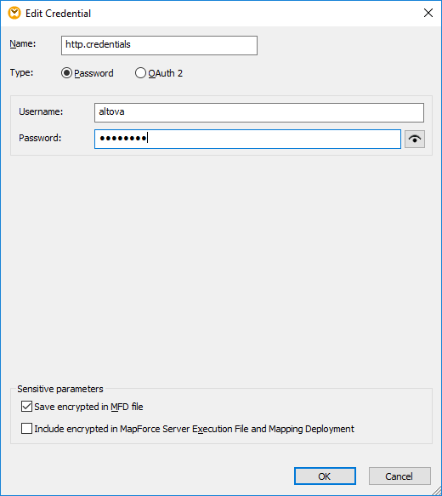
Task: Focus the masked Password input field
Action: click(x=247, y=139)
